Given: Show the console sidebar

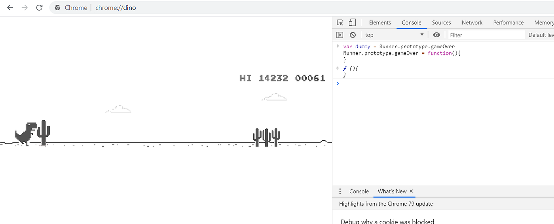Looking at the screenshot, I should (x=340, y=35).
